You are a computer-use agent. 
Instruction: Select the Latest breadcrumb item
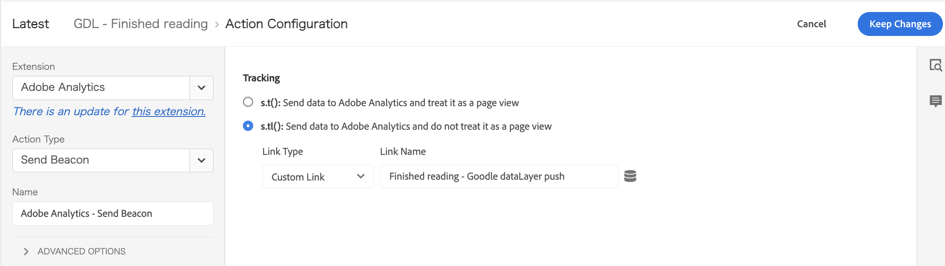click(x=31, y=24)
